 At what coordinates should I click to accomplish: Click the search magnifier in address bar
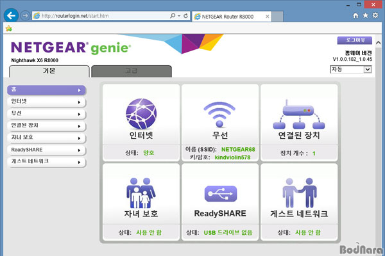(173, 15)
